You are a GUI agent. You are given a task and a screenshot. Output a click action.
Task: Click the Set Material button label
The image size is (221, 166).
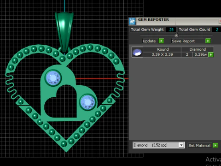pyautogui.click(x=199, y=145)
